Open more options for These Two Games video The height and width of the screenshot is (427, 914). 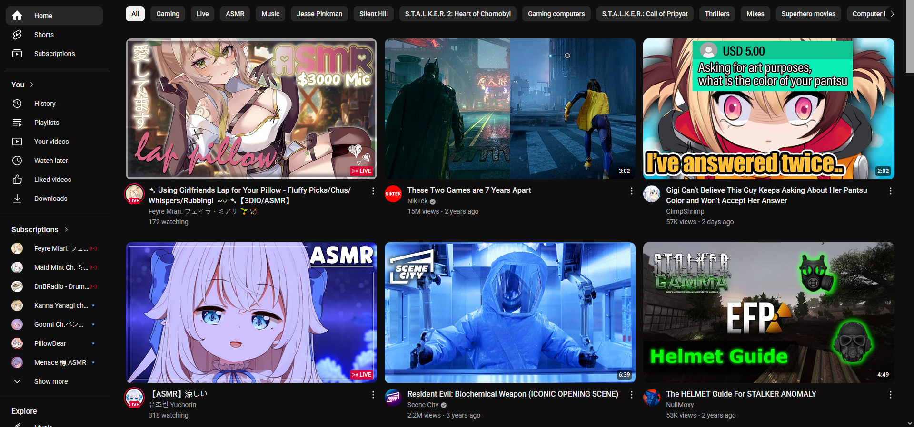click(632, 191)
